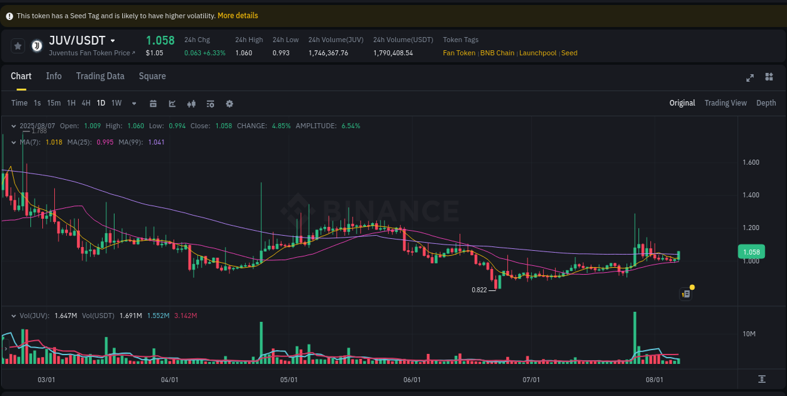Switch chart style to line chart icon

tap(172, 103)
